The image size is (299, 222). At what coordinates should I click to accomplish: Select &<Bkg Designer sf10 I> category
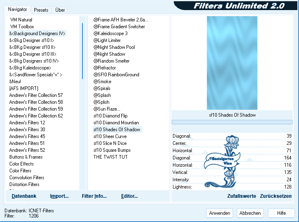click(x=32, y=40)
